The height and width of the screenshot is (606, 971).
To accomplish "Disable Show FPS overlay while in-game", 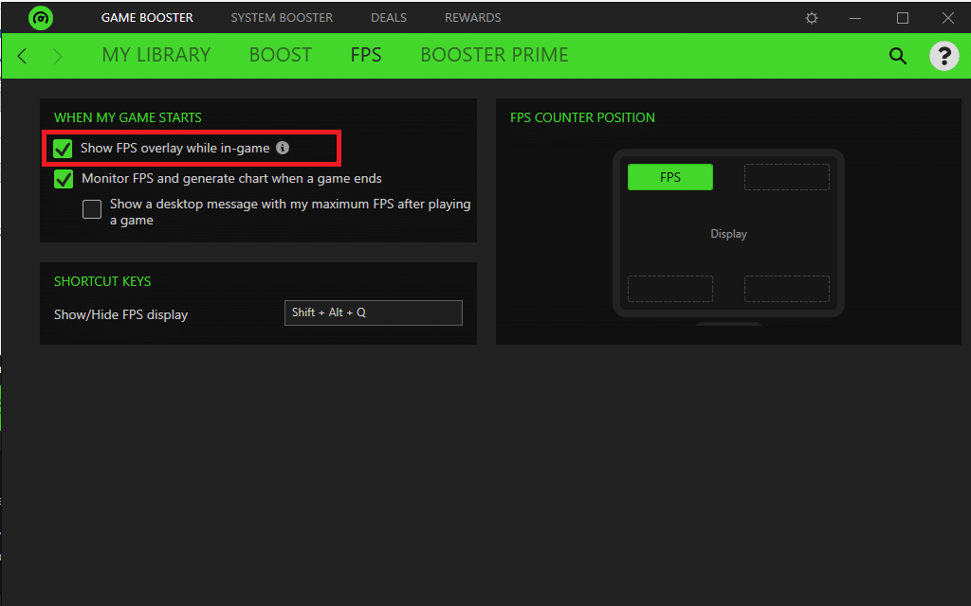I will click(x=64, y=149).
